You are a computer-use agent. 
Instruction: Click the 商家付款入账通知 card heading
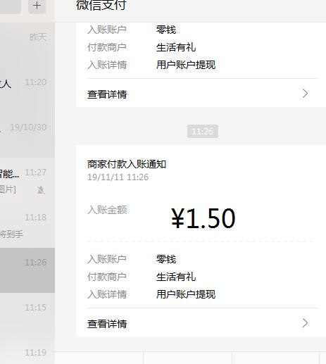point(127,164)
